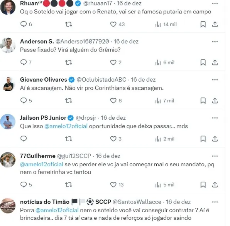Retweet Jailson PS Junior's tweet
The width and height of the screenshot is (230, 226).
(x=69, y=139)
